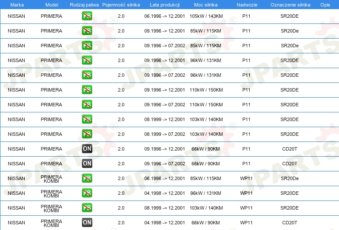Select 04.1998 -> 12.2001 dates in the Kombi 66kW row
Screen dimensions: 339x230
click(x=165, y=223)
